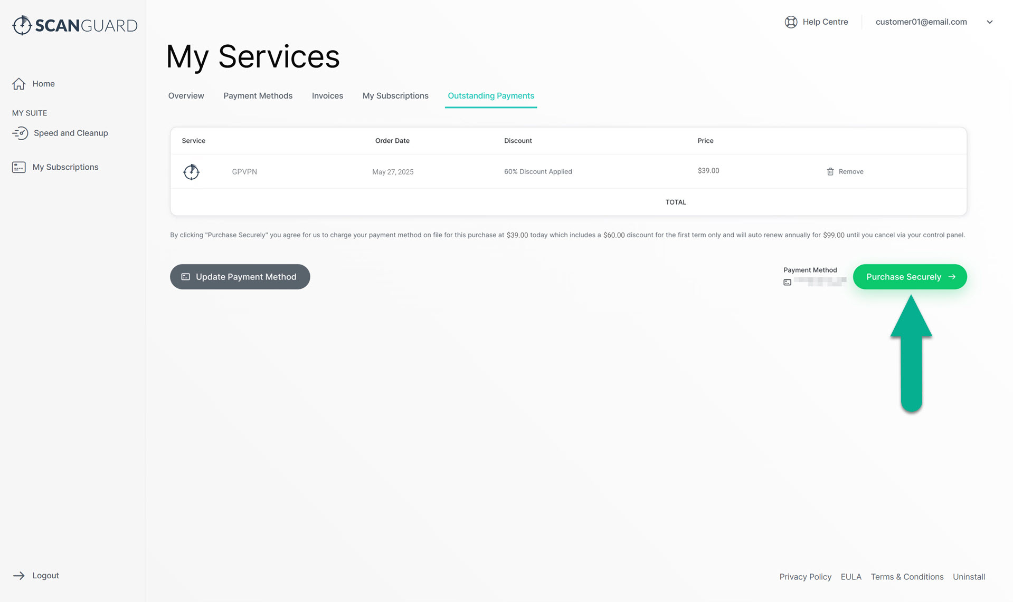Open the Terms & Conditions link
The width and height of the screenshot is (1013, 602).
click(906, 577)
